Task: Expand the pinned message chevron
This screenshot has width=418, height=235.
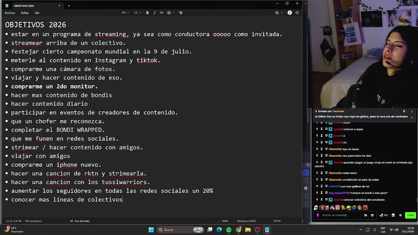Action: click(x=411, y=117)
